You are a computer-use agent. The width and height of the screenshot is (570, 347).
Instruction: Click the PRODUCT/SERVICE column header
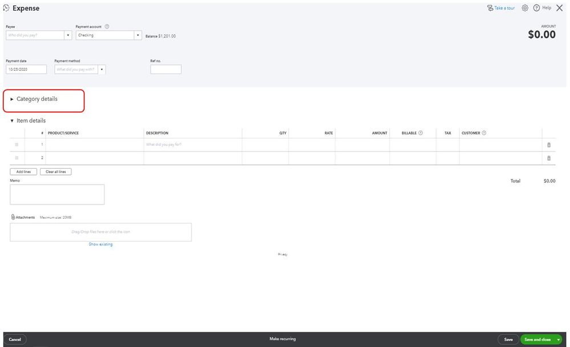click(x=63, y=133)
